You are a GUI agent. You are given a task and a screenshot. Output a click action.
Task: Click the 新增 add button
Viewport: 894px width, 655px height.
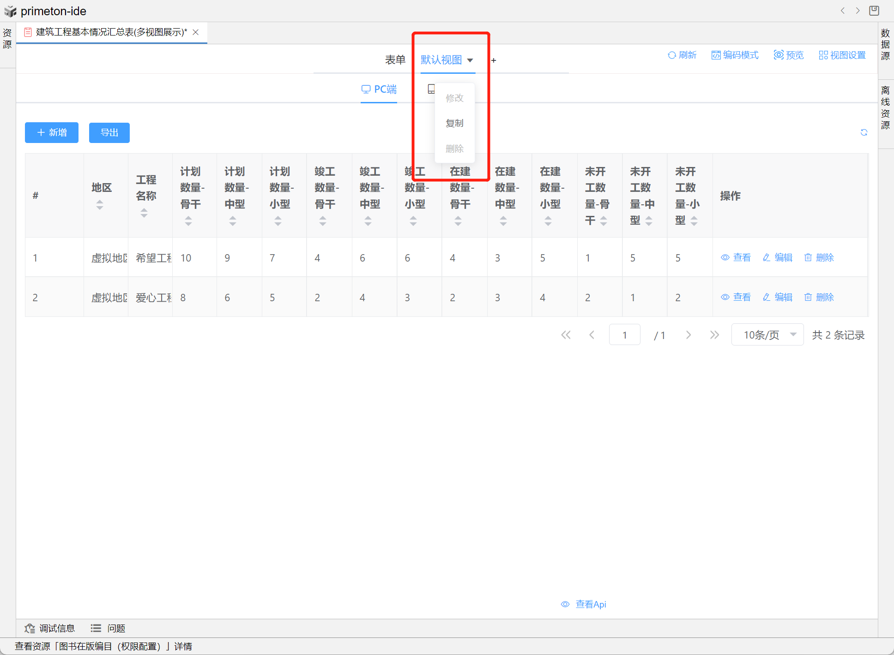(x=52, y=133)
